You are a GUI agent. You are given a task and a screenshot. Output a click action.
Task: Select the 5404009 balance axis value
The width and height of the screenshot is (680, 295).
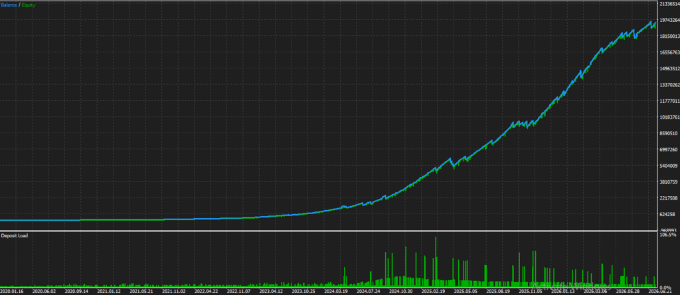pos(668,166)
